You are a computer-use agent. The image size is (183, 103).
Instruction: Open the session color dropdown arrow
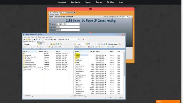click(85, 39)
